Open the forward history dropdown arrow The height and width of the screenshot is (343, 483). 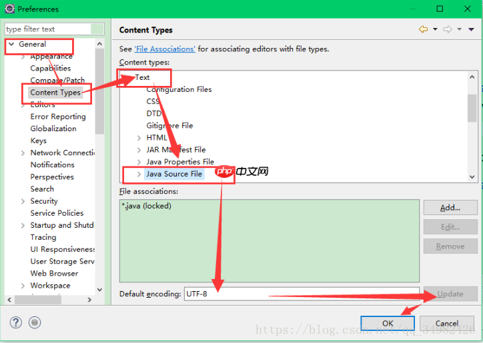(459, 29)
